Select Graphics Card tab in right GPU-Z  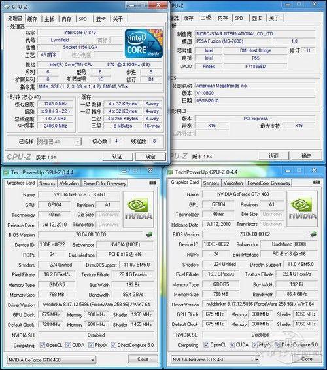pos(184,183)
